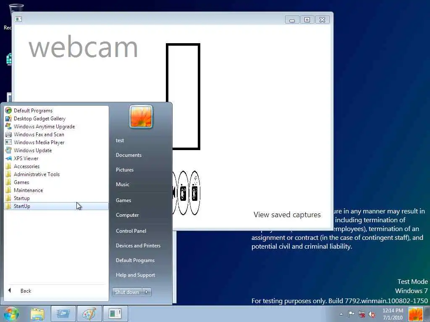Expand the Accessories folder
Image resolution: width=430 pixels, height=322 pixels.
click(x=56, y=166)
